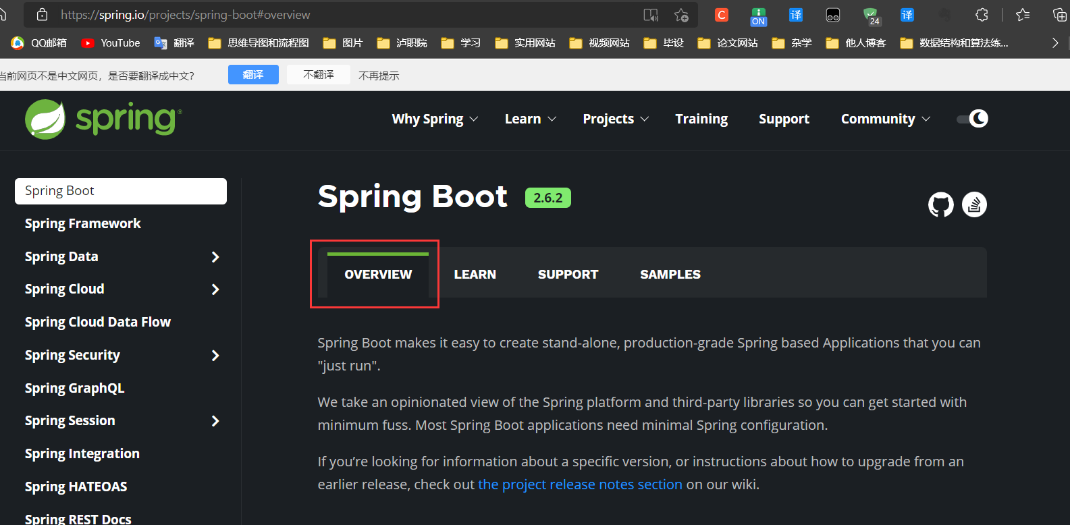Switch to the SUPPORT tab
1070x525 pixels.
click(x=568, y=274)
